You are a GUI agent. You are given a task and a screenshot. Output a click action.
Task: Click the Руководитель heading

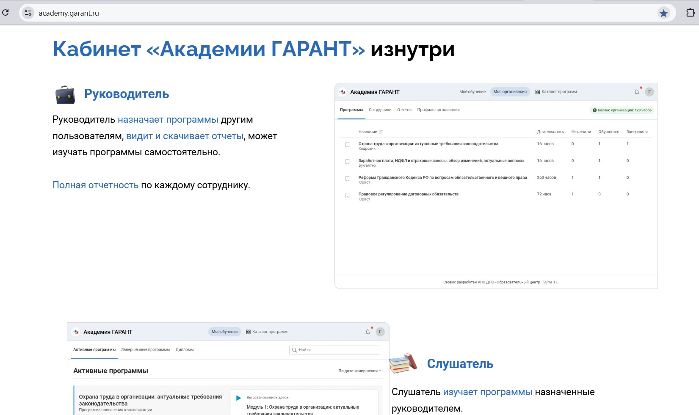tap(127, 94)
